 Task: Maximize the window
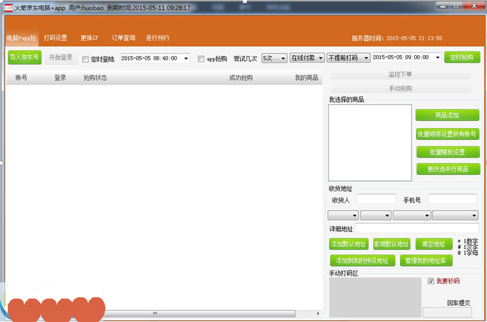click(456, 6)
